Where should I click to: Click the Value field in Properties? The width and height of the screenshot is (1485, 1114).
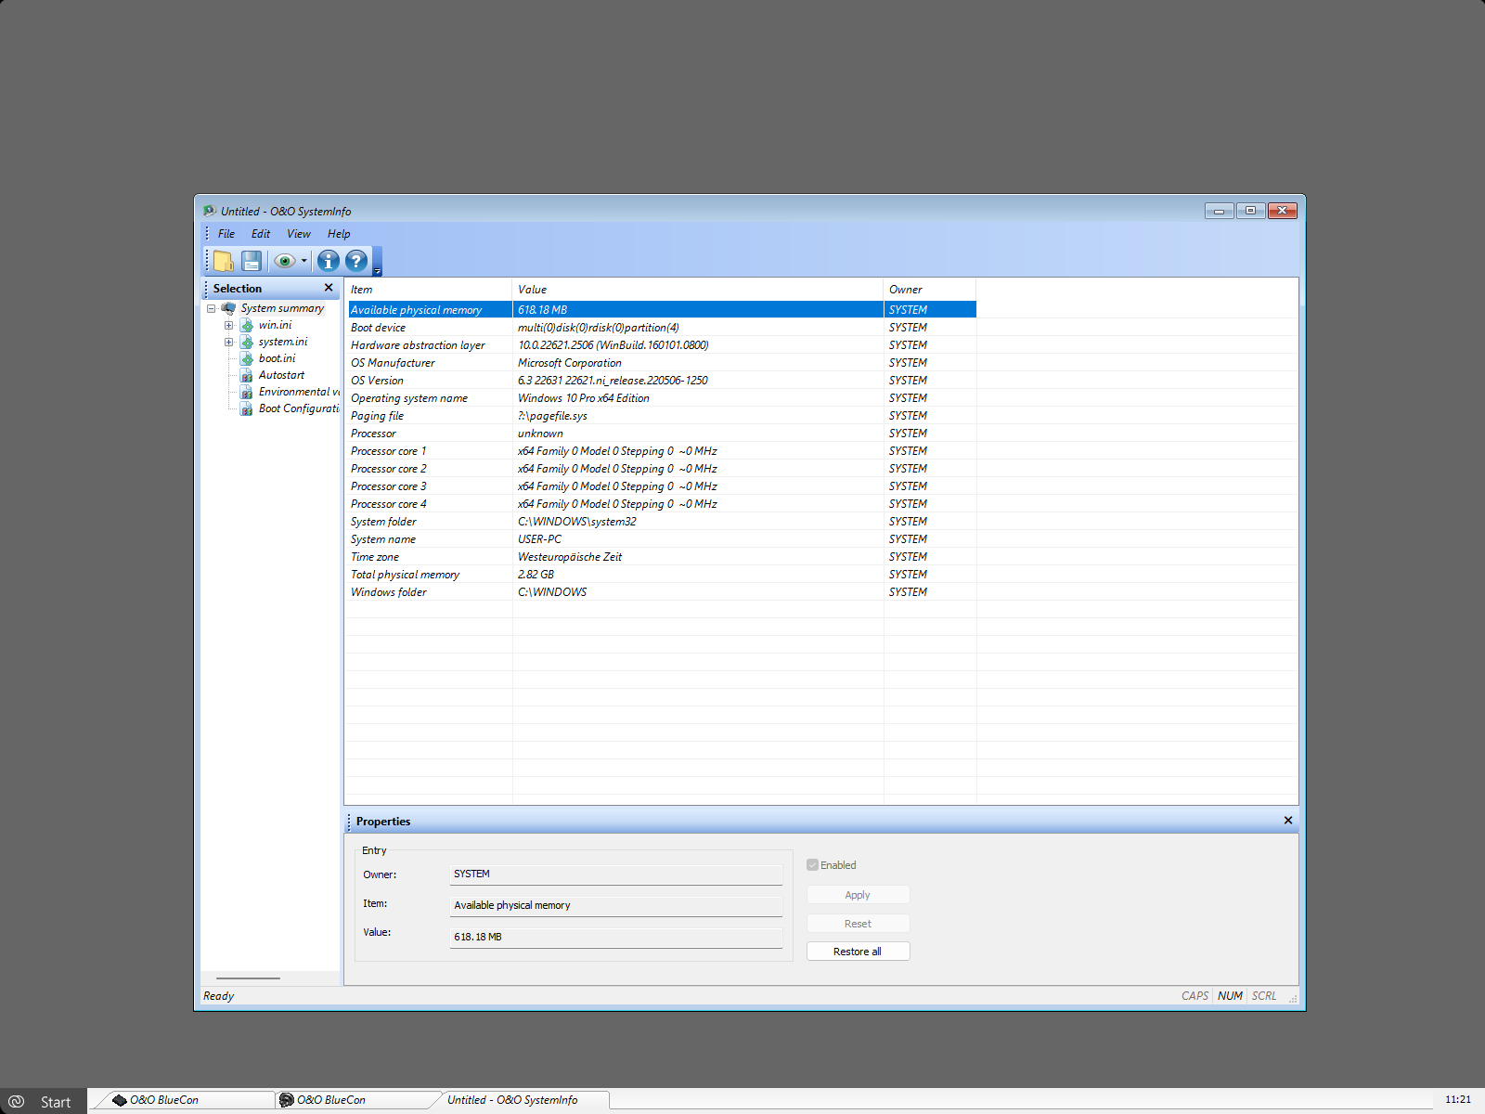click(616, 938)
